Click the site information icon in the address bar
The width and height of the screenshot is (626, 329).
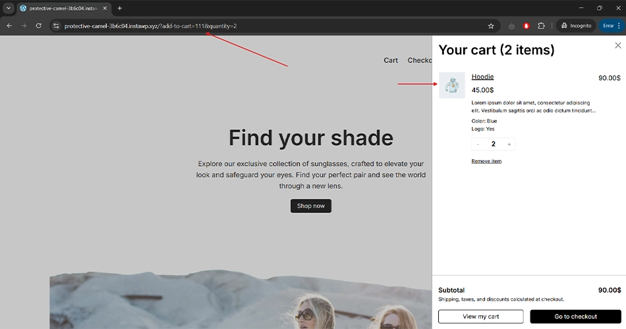(56, 26)
